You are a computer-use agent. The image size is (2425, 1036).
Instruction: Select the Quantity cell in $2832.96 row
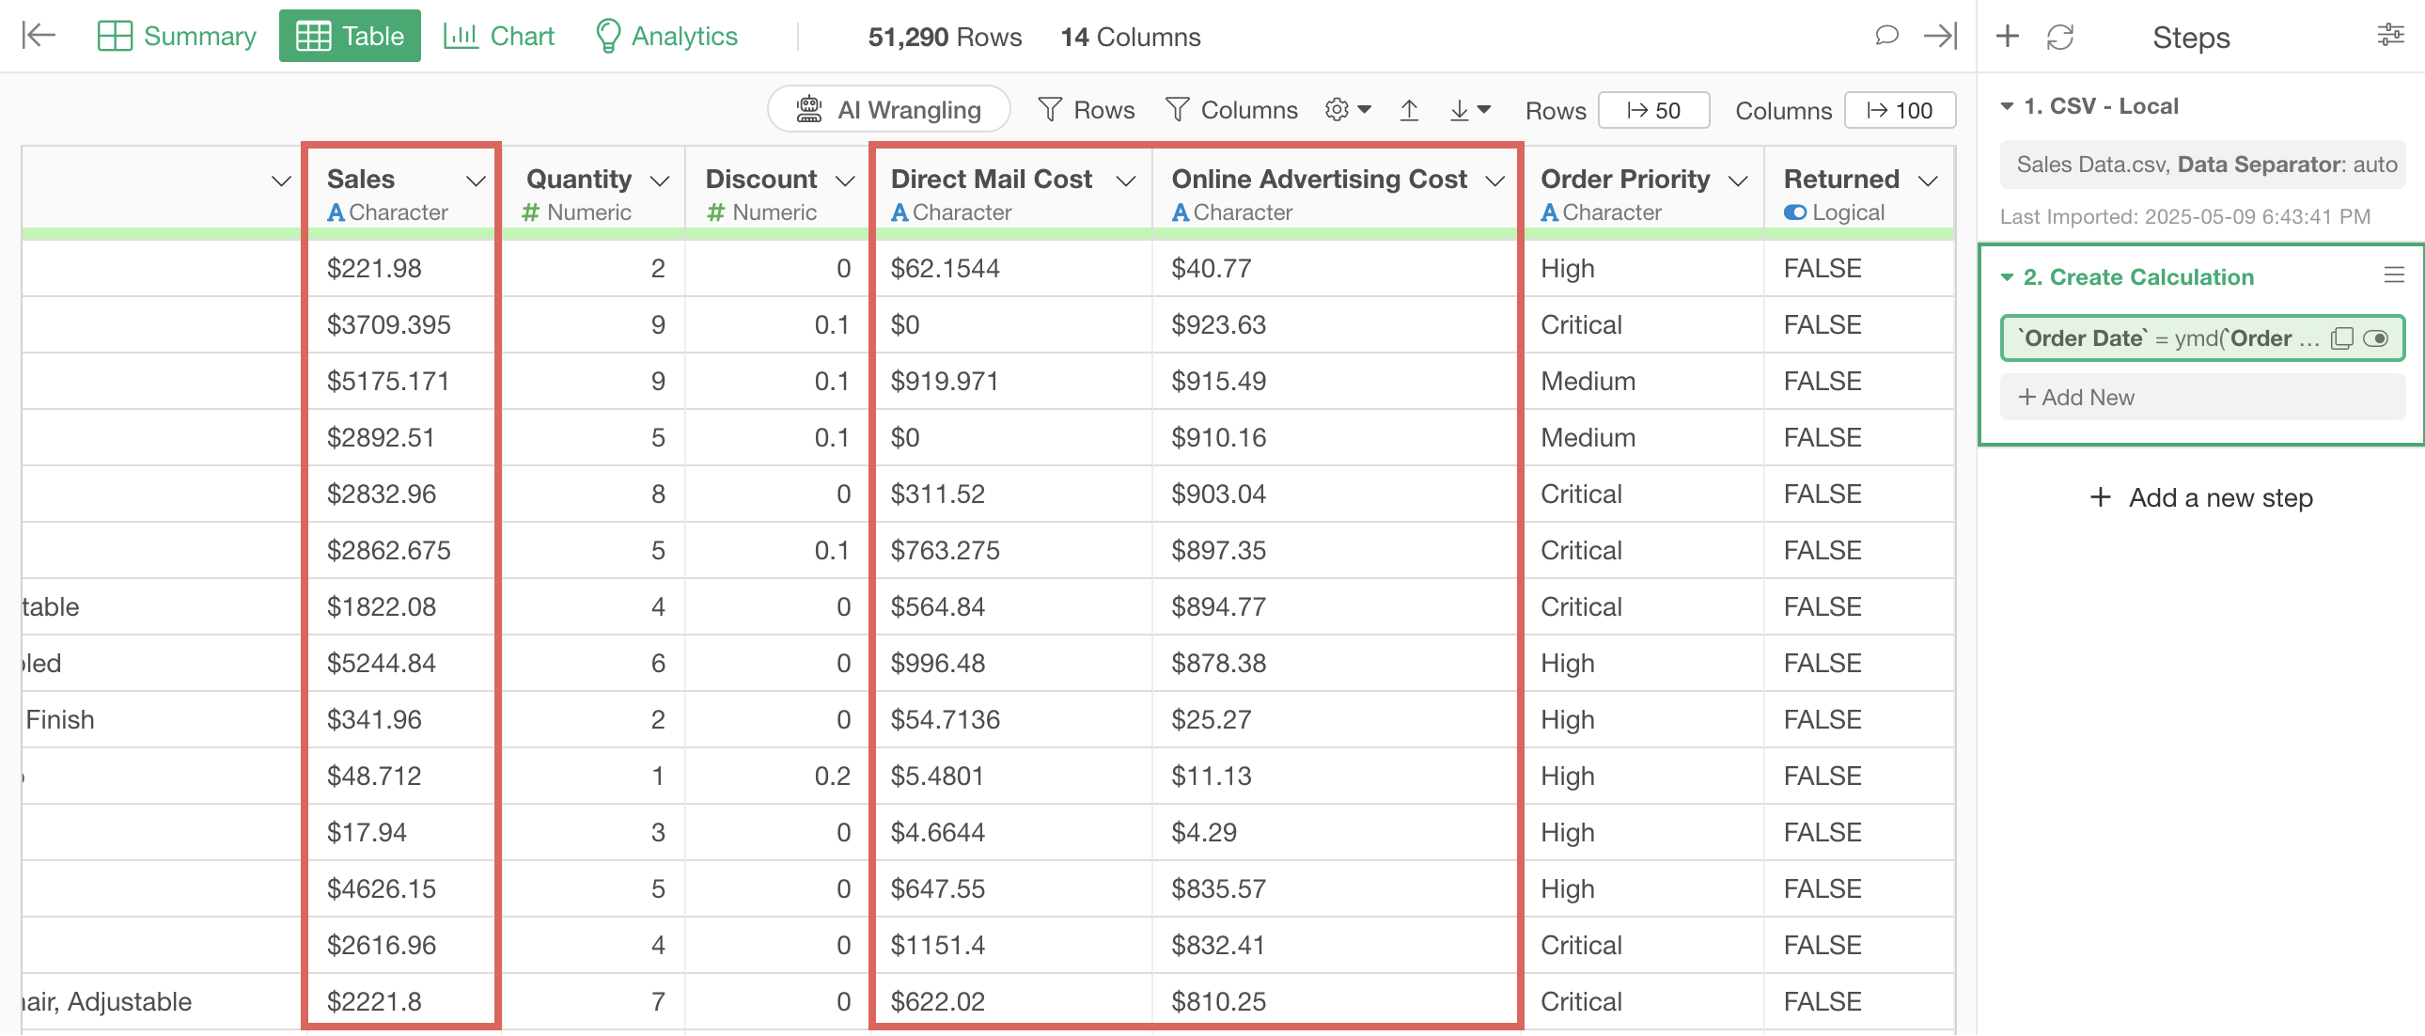(593, 494)
